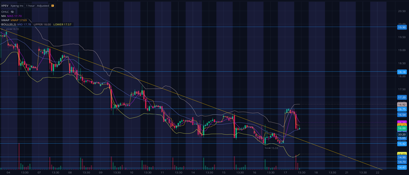Select the 18.18 horizontal line price tag

[401, 72]
